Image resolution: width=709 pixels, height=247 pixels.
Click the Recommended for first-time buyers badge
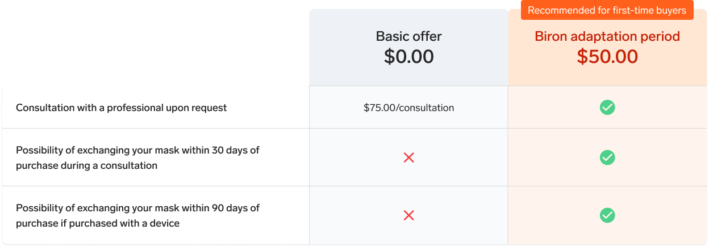point(607,10)
